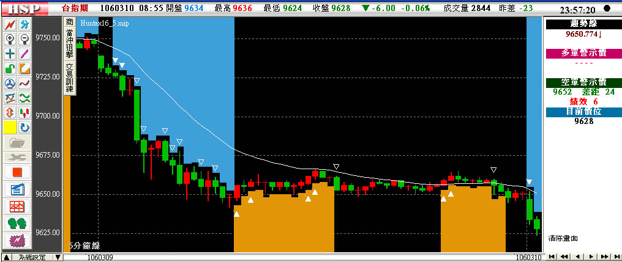Jump to first bar playback control

click(552, 257)
